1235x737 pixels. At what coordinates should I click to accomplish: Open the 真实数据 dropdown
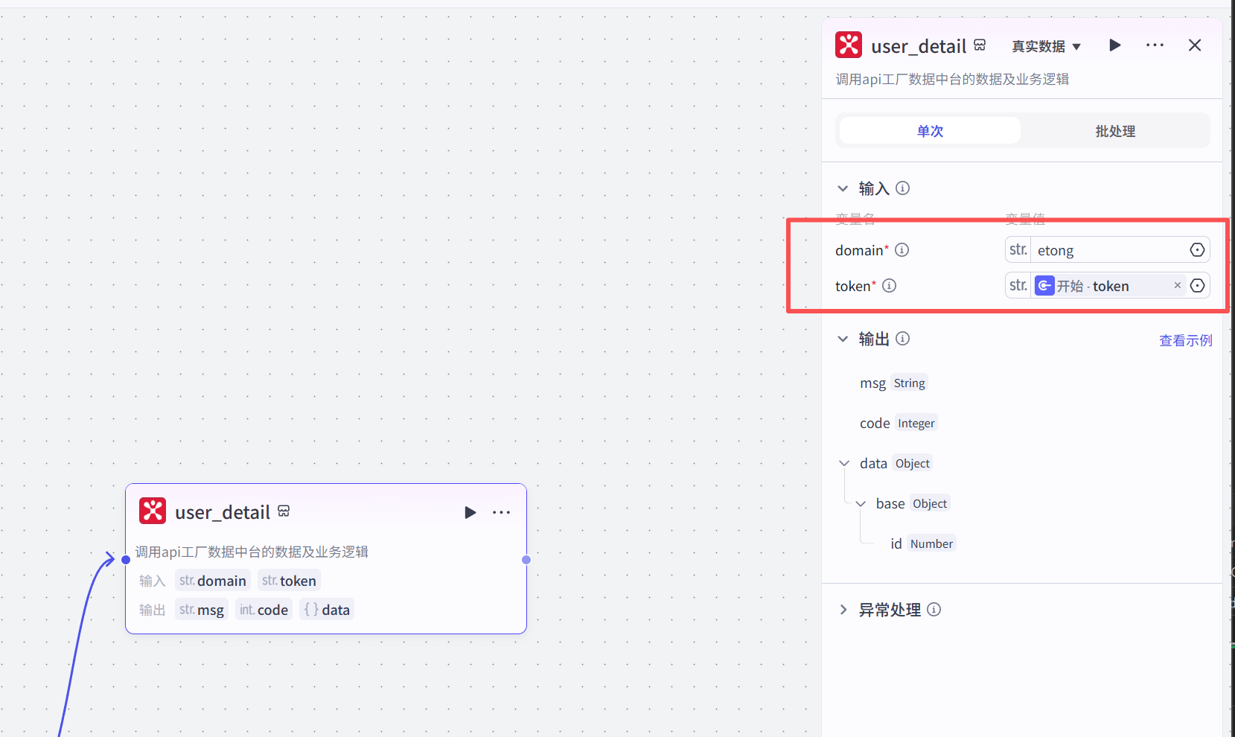click(x=1045, y=46)
